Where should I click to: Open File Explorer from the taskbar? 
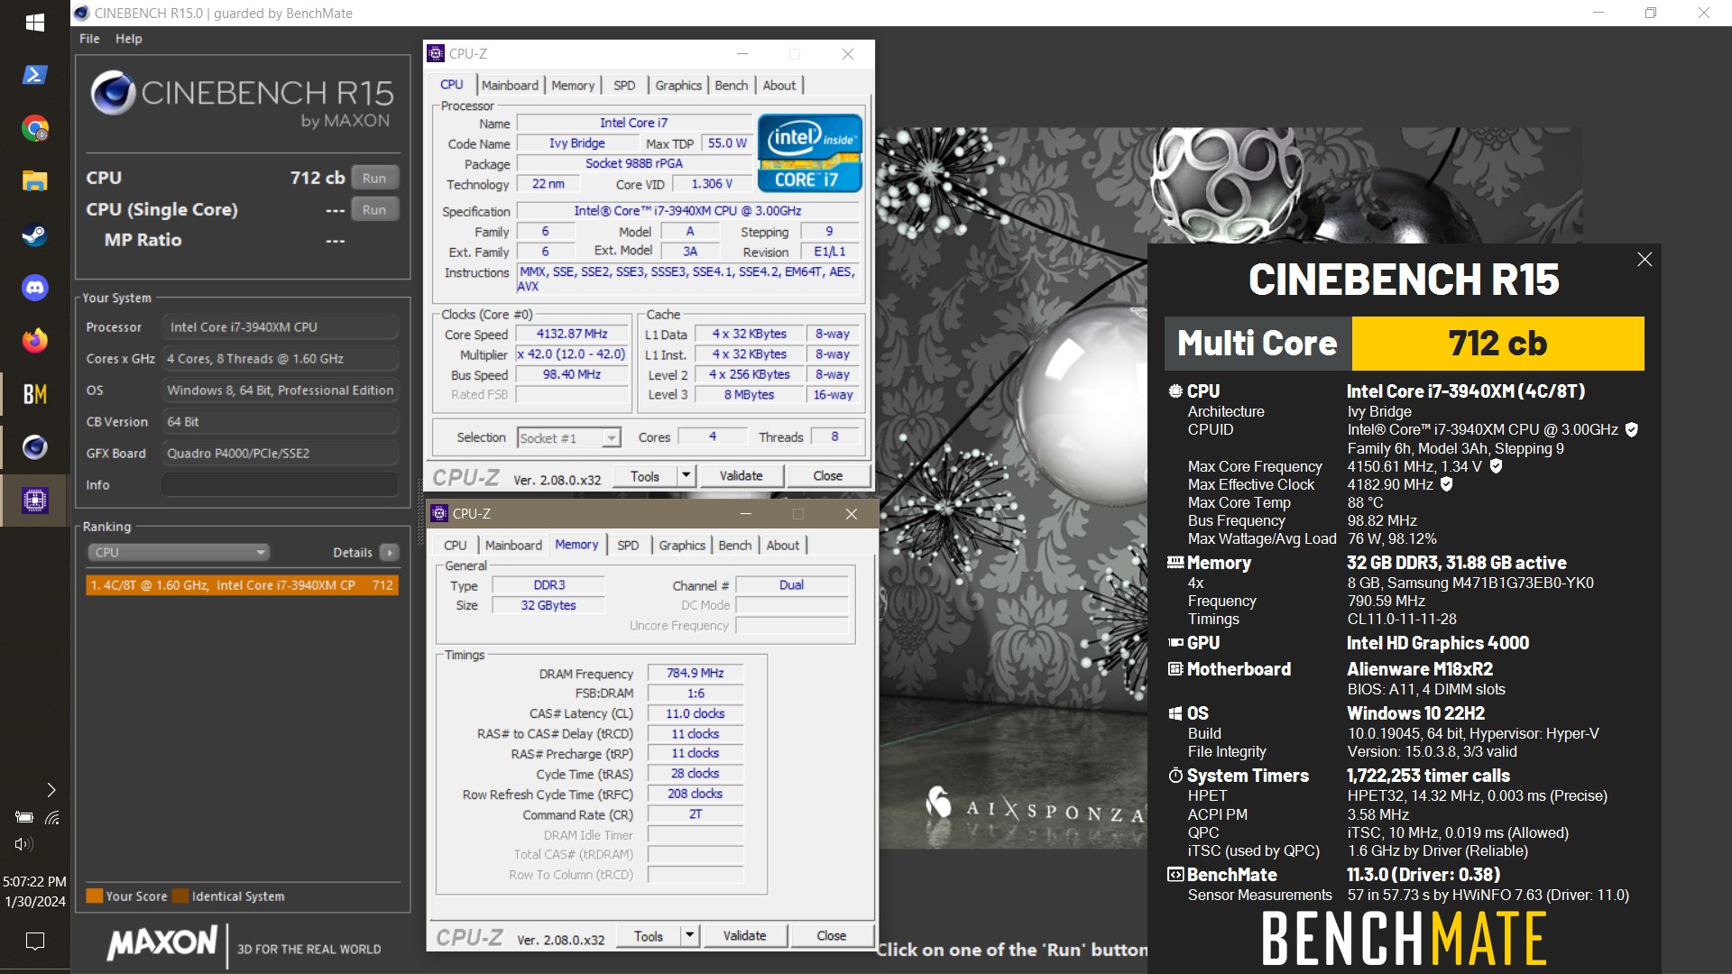pos(34,181)
